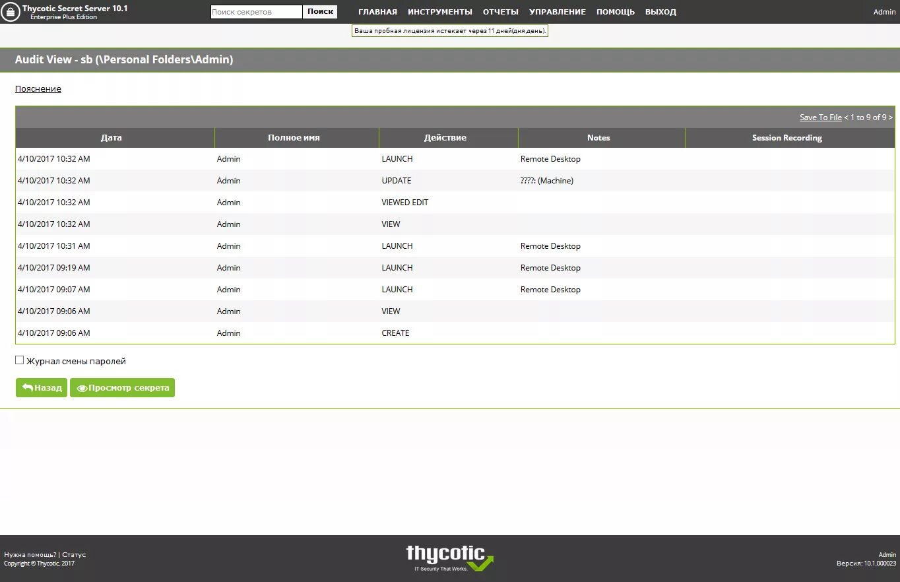Click the 4/10/2017 10:31 AM date cell

tap(54, 246)
